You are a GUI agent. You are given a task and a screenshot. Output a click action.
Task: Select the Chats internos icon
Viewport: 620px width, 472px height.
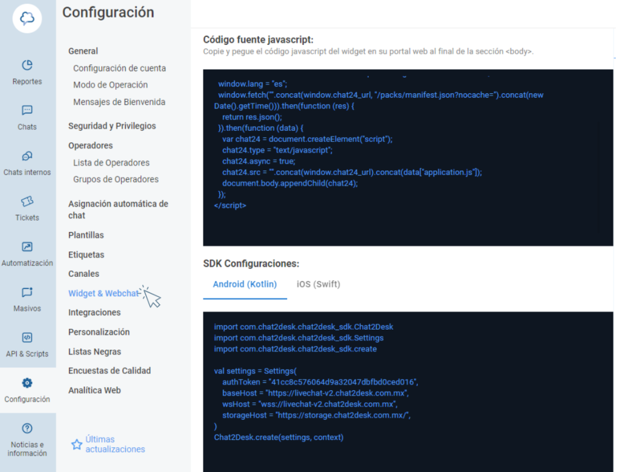pyautogui.click(x=27, y=164)
